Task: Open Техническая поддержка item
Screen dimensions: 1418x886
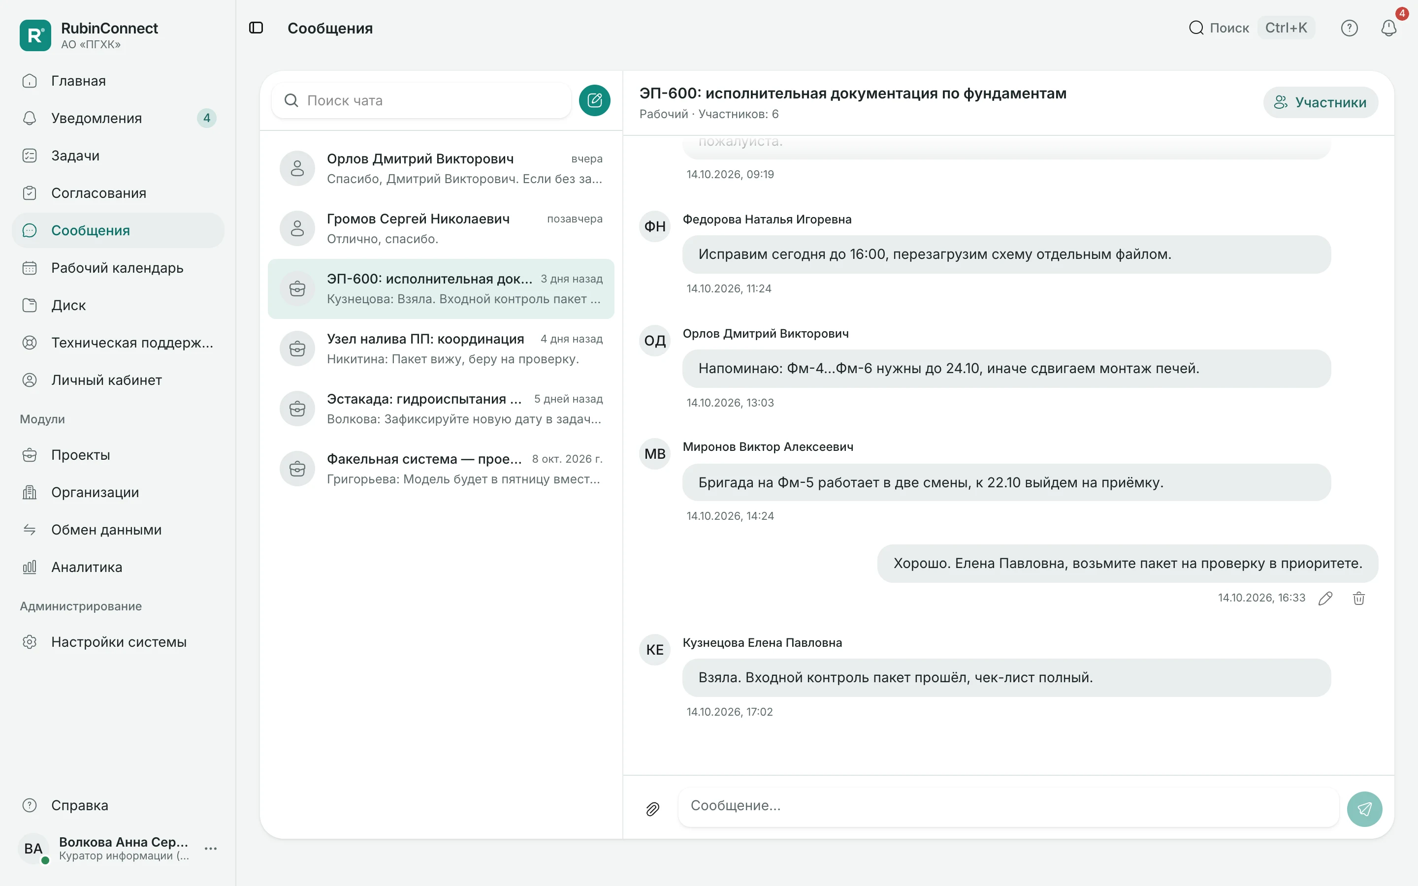Action: (118, 343)
